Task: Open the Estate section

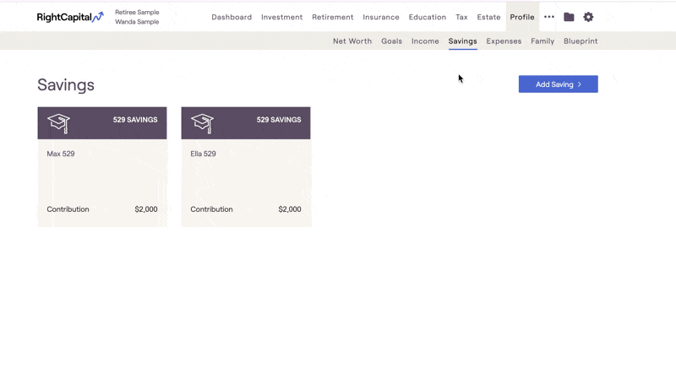Action: pos(488,17)
